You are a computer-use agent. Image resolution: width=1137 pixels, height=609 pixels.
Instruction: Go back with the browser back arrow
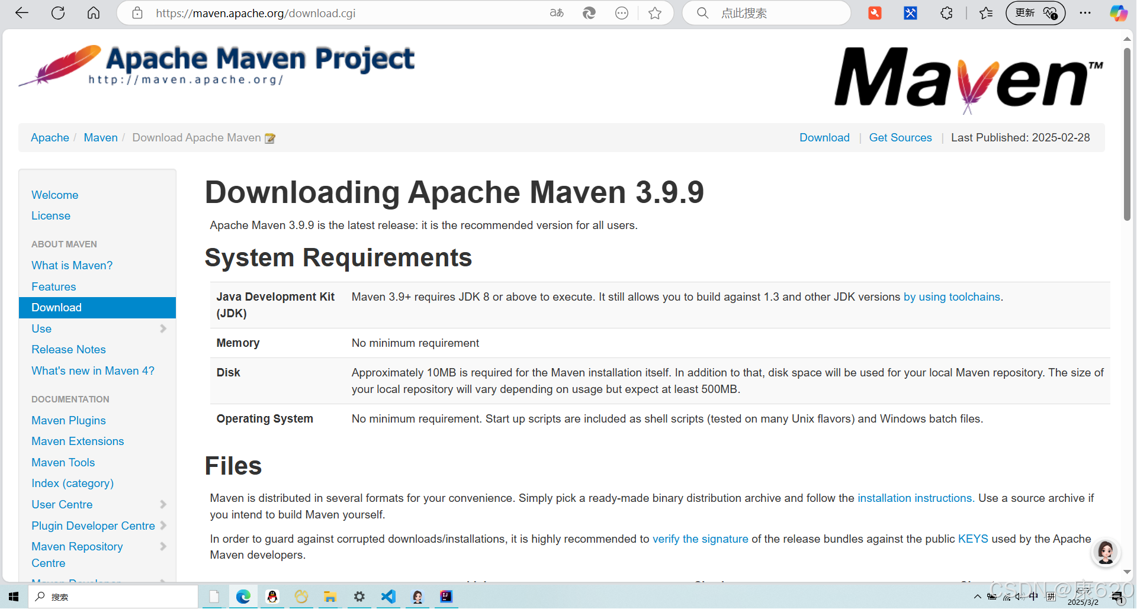pos(22,13)
